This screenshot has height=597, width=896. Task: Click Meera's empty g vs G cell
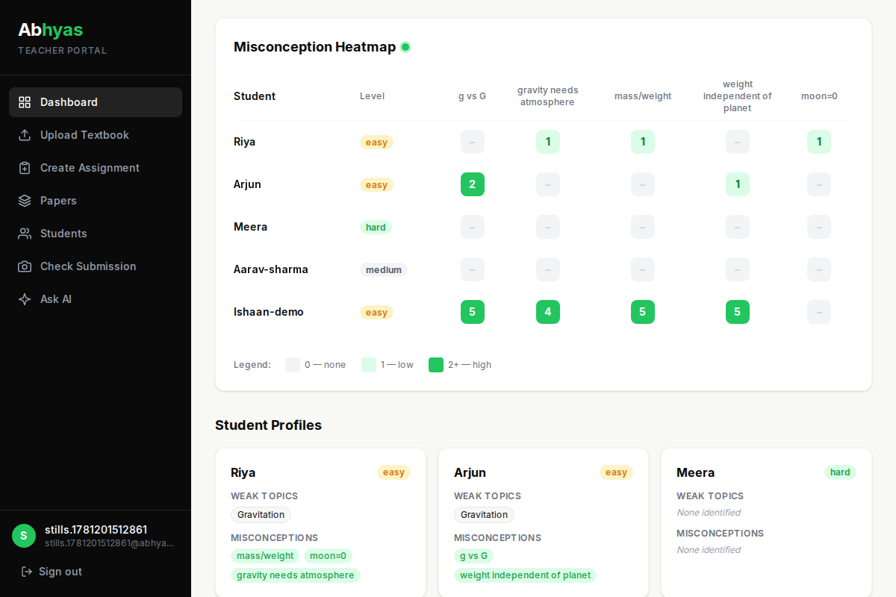pyautogui.click(x=473, y=227)
